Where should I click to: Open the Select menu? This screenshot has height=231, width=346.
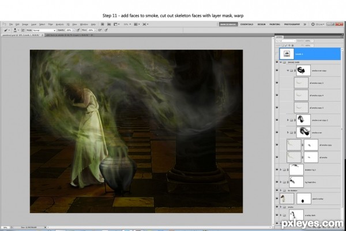click(x=42, y=24)
